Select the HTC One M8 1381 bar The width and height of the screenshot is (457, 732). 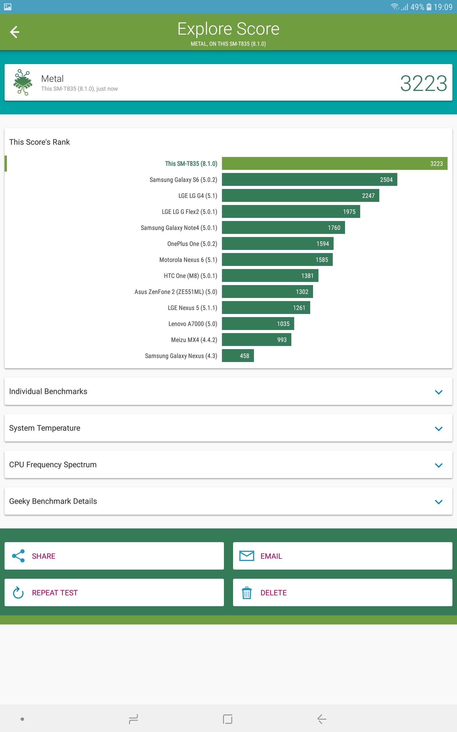[270, 276]
